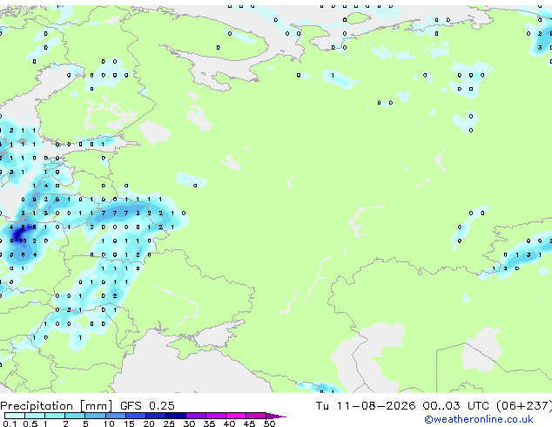The width and height of the screenshot is (552, 427).
Task: Click the over-50 mm arrow tip of the legend
Action: 276,416
